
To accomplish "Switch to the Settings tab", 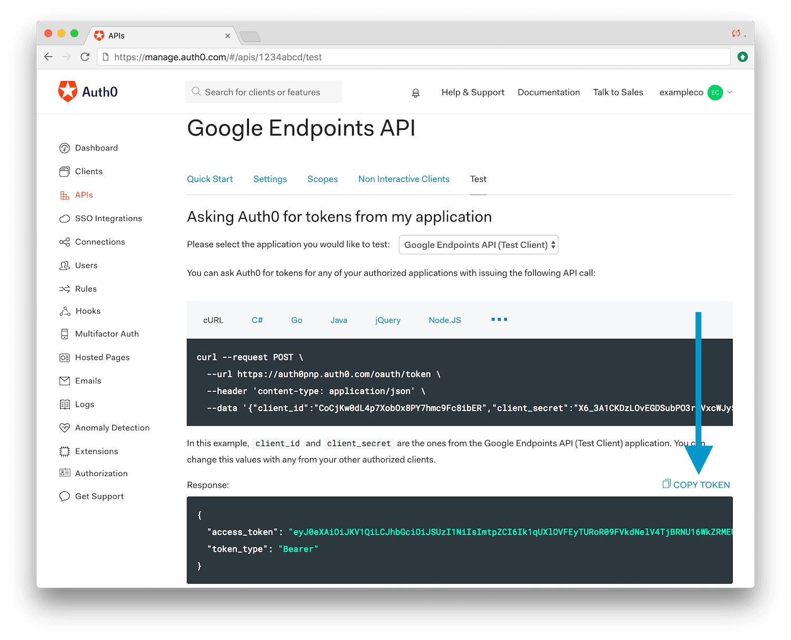I will point(270,179).
